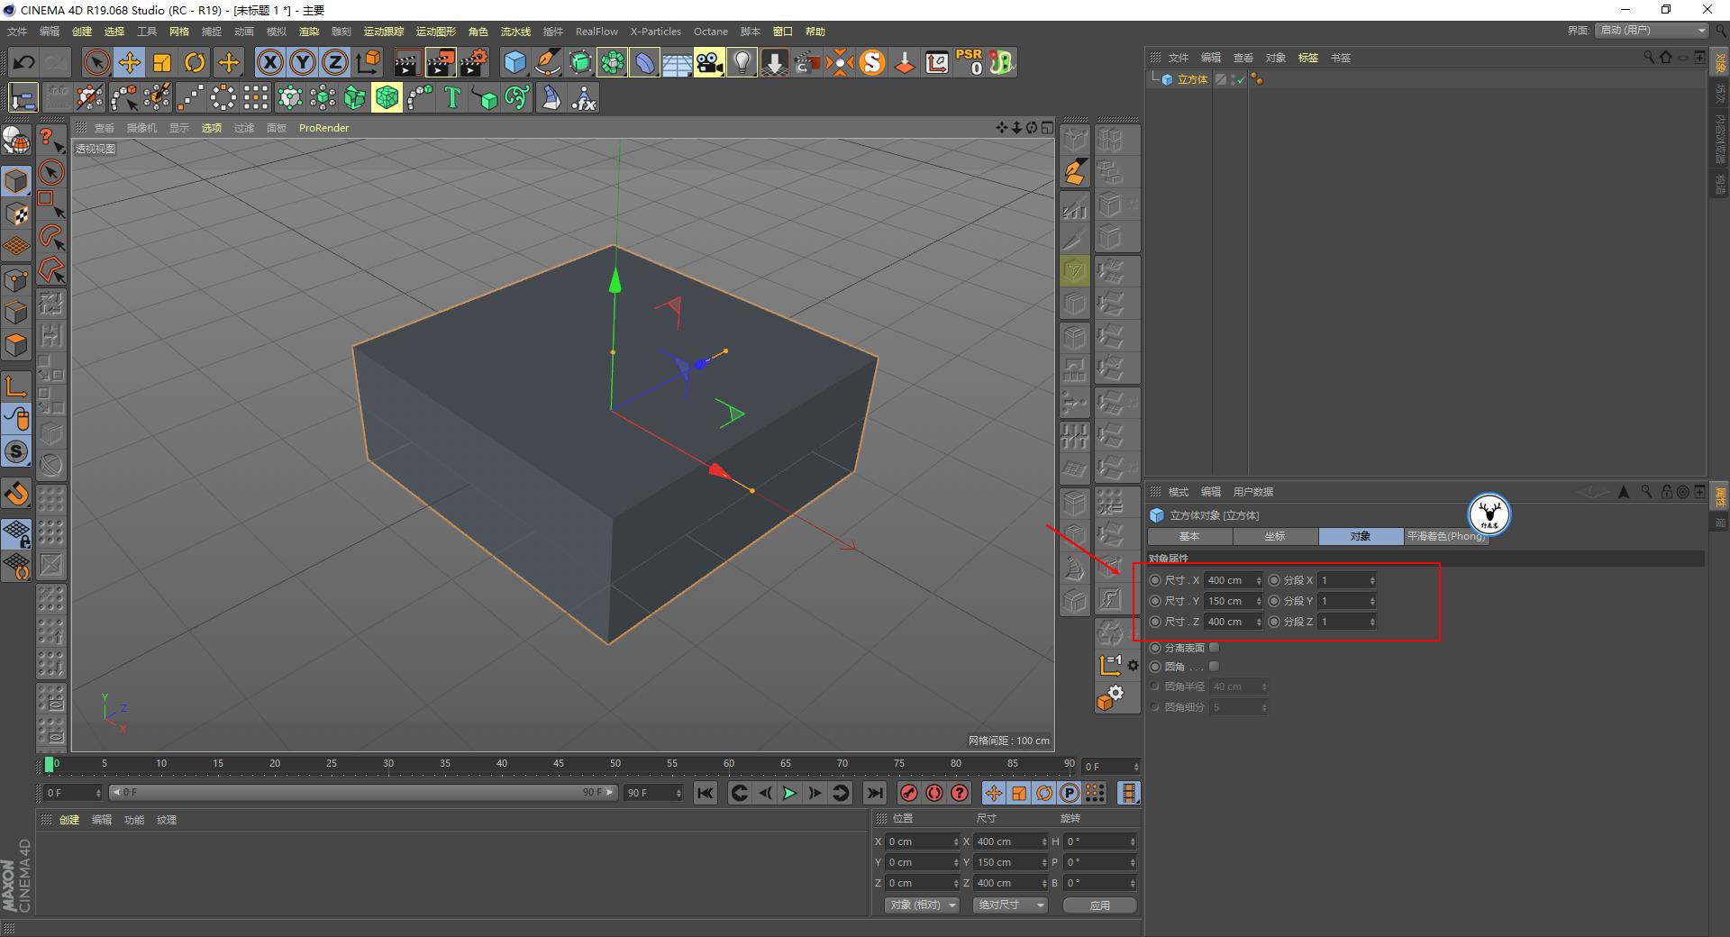Image resolution: width=1730 pixels, height=937 pixels.
Task: Open the Edit Render Settings icon
Action: tap(475, 62)
